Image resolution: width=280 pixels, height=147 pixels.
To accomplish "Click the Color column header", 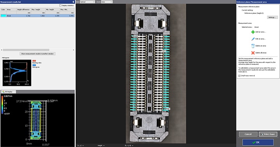I will (3, 10).
